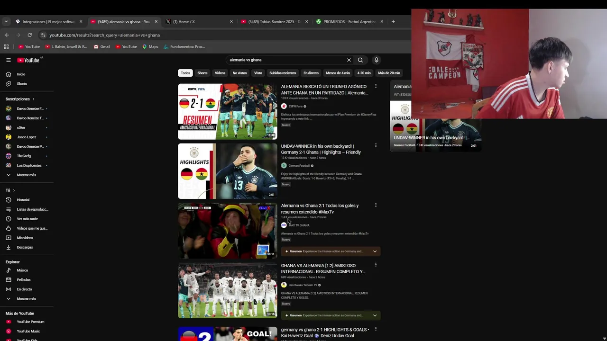607x341 pixels.
Task: Select the Visto filter chip
Action: click(x=258, y=73)
